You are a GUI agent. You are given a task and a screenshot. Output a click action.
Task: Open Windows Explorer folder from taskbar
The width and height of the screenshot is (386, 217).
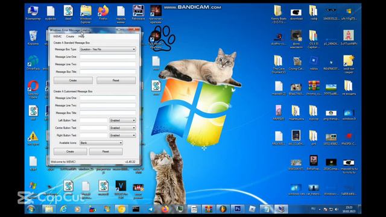click(x=49, y=209)
